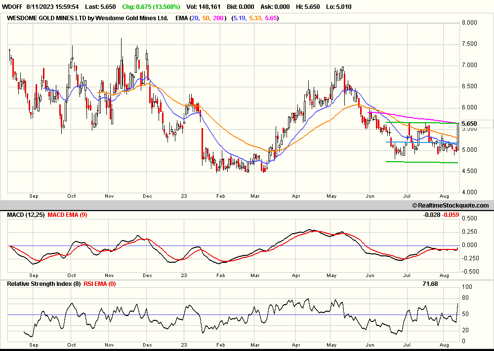494x351 pixels.
Task: Click the orange 50 EMA period label
Action: point(206,18)
